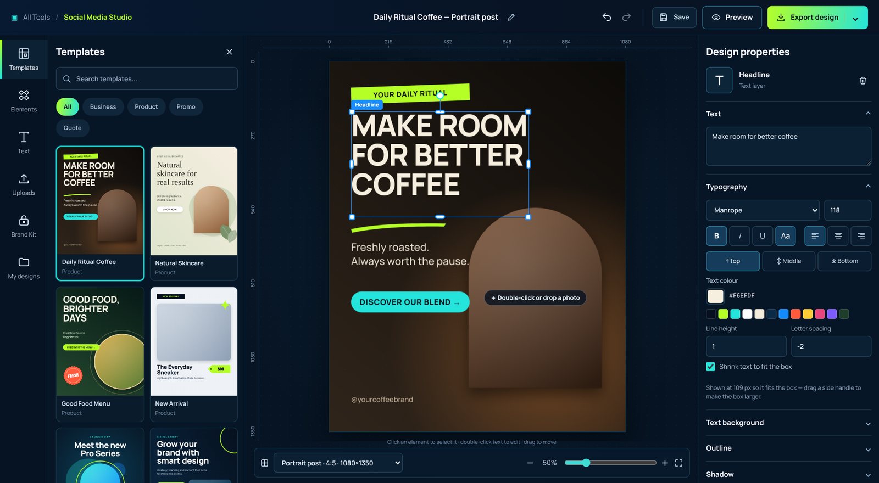The height and width of the screenshot is (483, 879).
Task: Zoom in with the plus icon
Action: point(665,463)
